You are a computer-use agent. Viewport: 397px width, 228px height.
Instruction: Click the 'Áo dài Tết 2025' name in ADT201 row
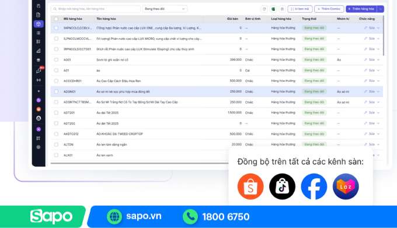point(107,113)
